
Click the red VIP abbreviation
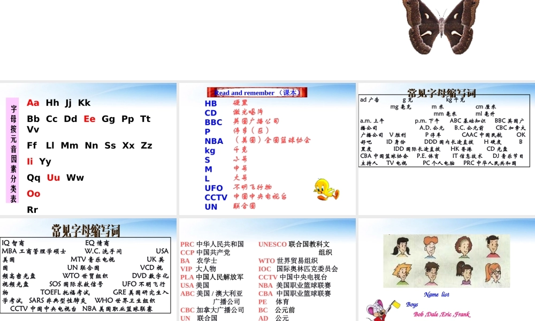tap(187, 269)
